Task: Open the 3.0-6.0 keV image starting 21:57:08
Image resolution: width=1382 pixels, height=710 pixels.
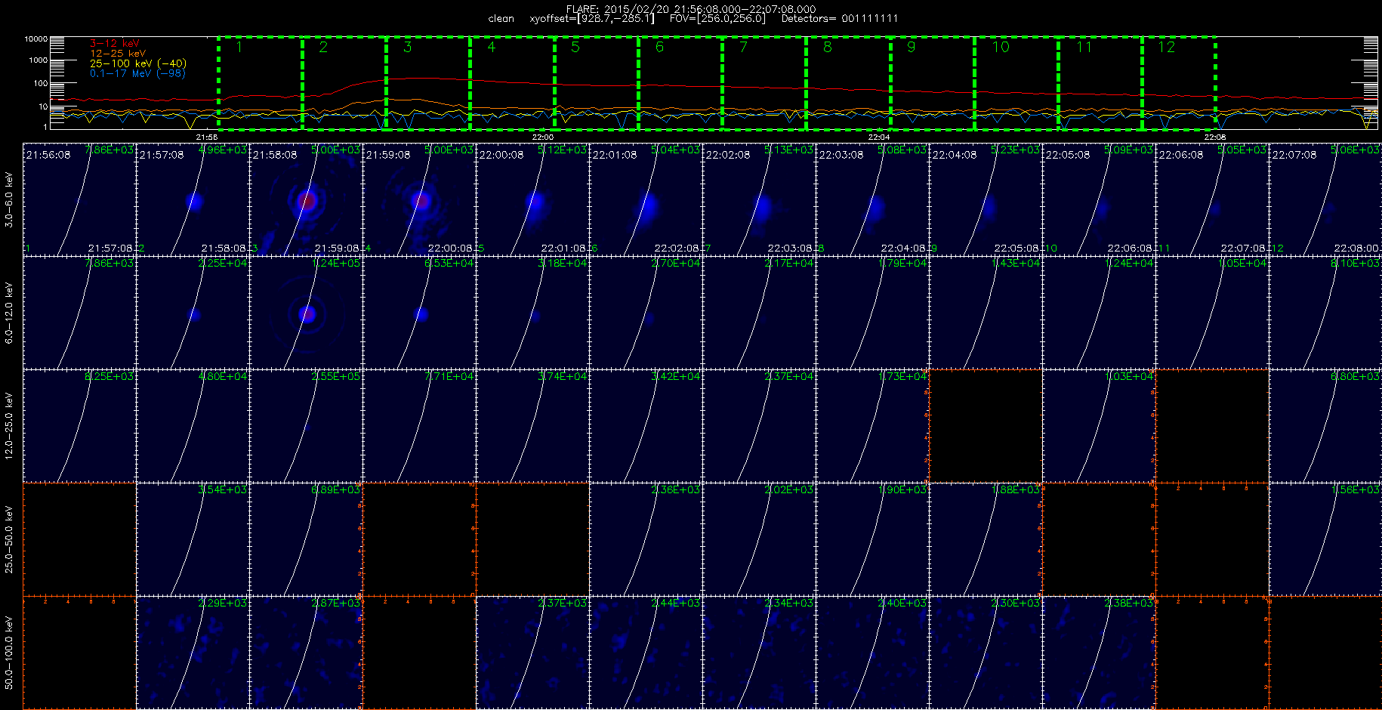Action: coord(193,199)
